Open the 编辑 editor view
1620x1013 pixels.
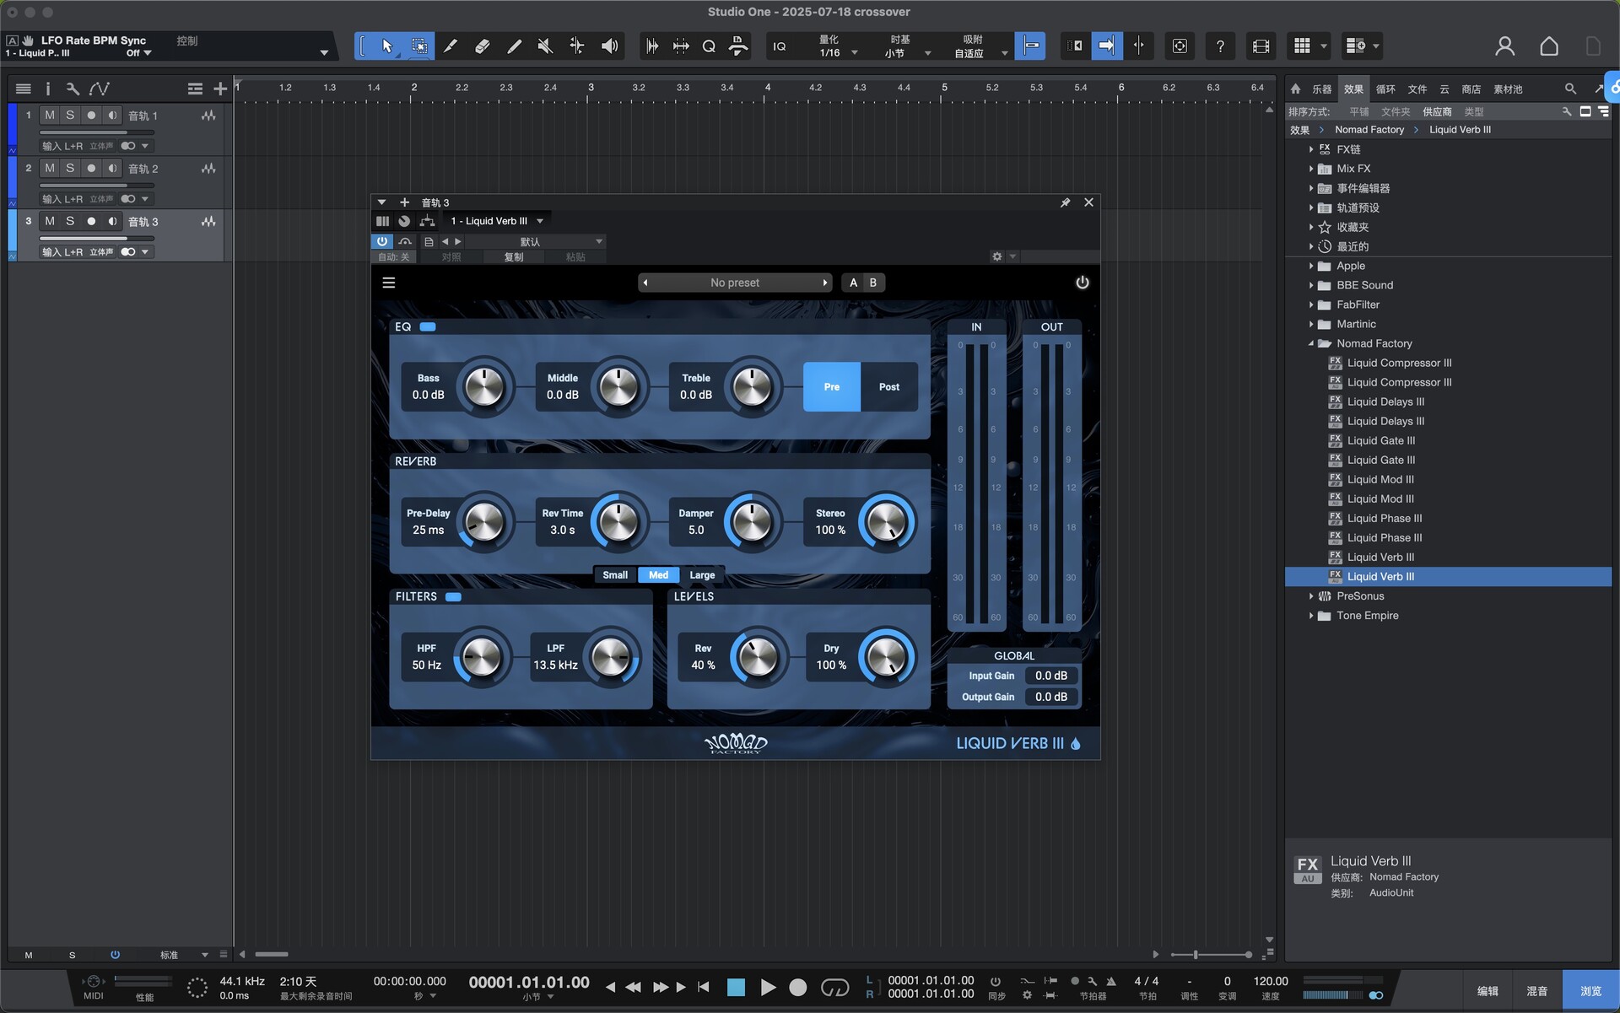[x=1488, y=991]
